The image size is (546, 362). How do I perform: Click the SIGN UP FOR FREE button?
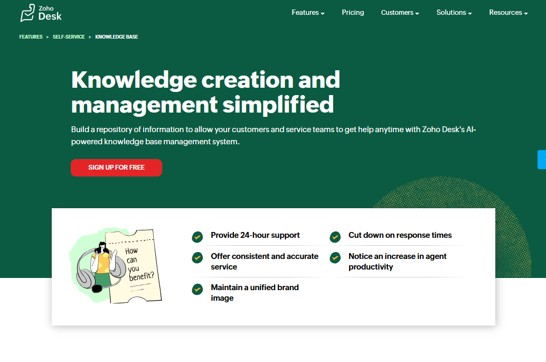pos(116,168)
